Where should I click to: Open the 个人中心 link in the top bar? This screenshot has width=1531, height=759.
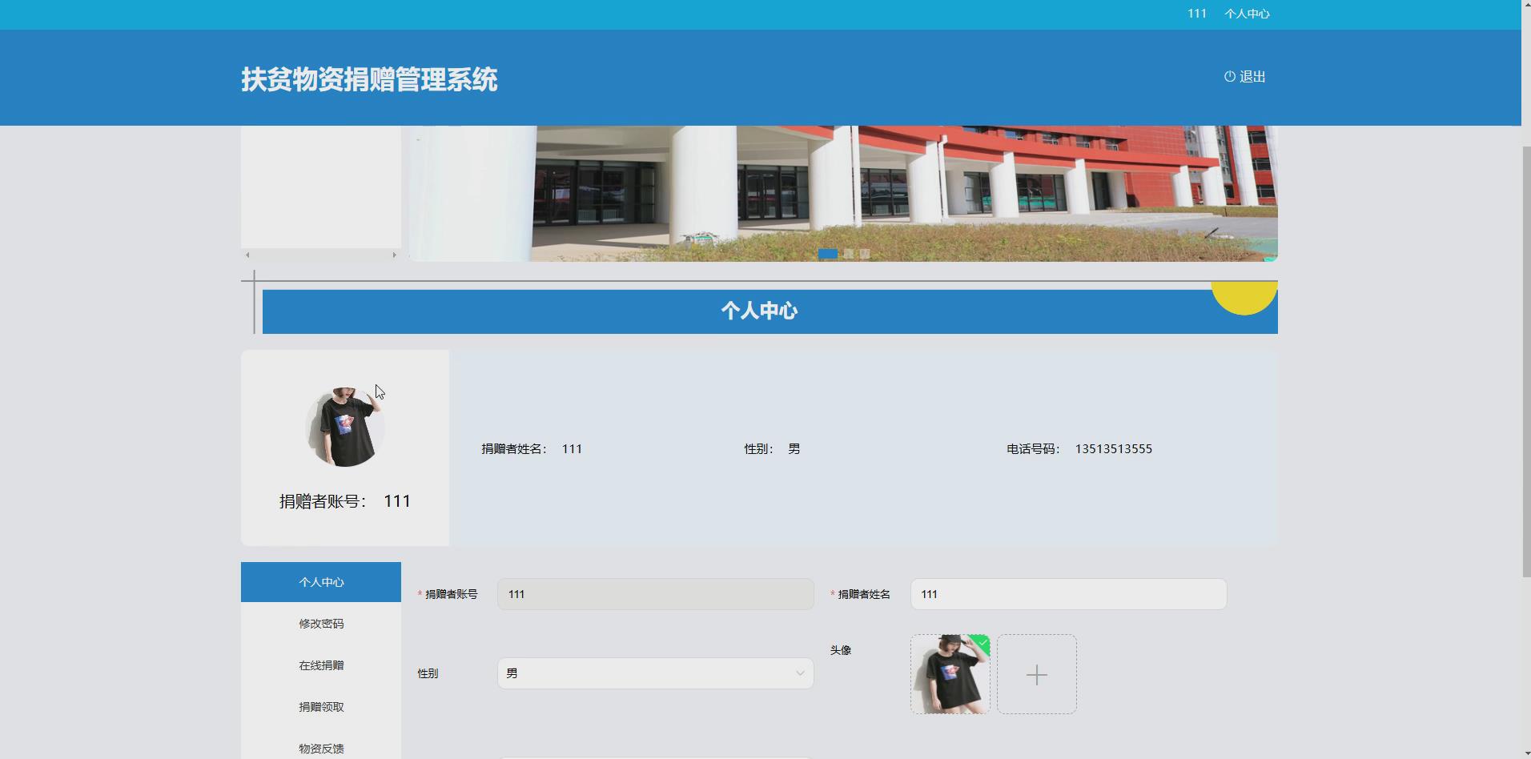coord(1248,14)
